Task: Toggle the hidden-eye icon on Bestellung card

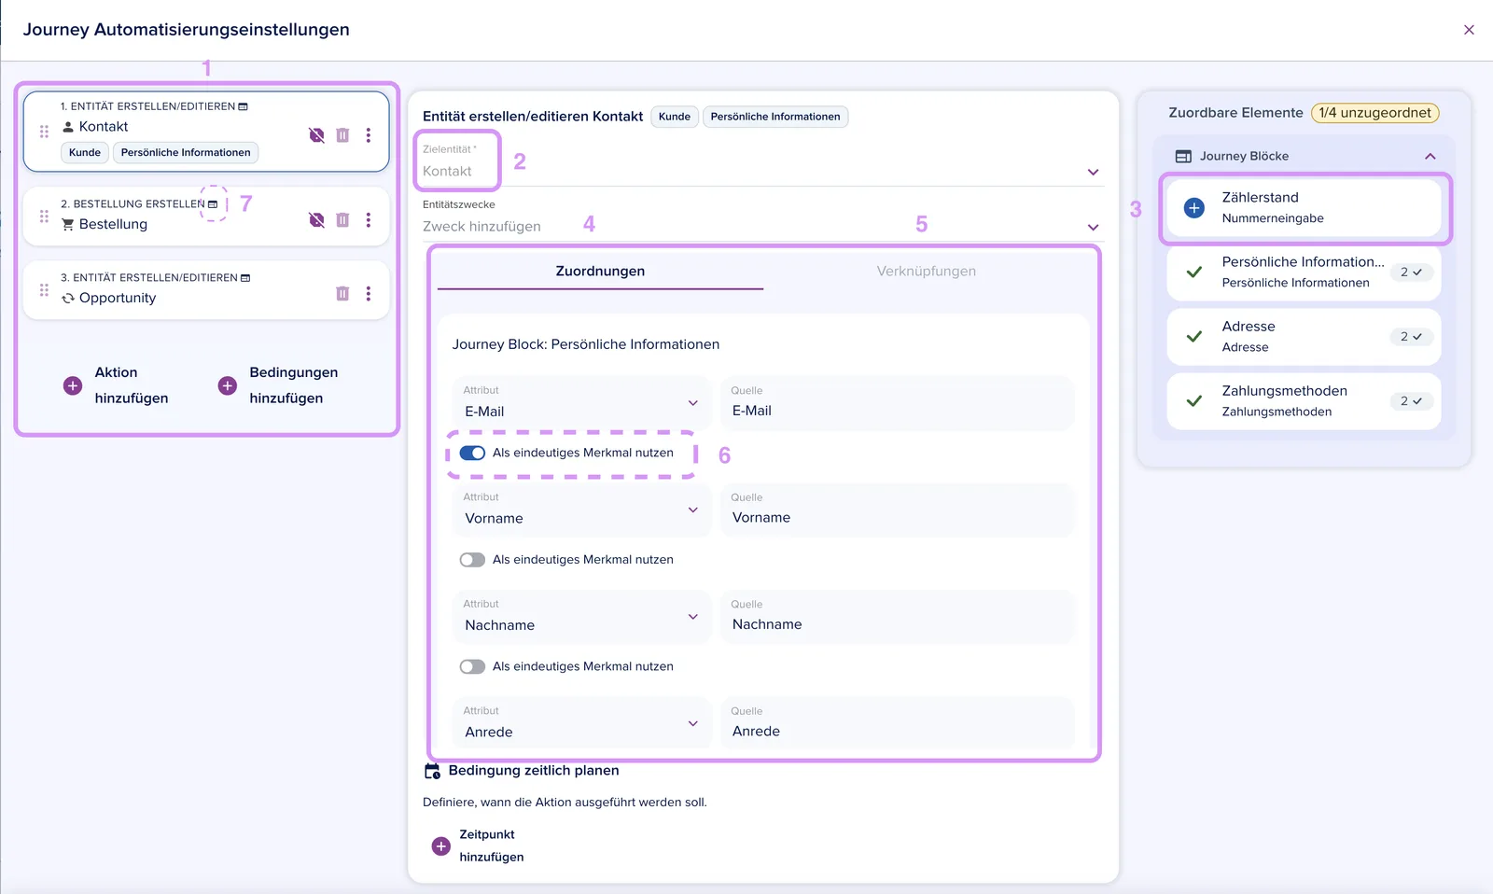Action: click(317, 220)
